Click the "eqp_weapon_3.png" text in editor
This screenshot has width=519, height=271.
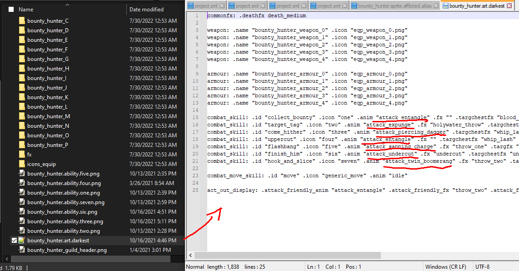(379, 52)
